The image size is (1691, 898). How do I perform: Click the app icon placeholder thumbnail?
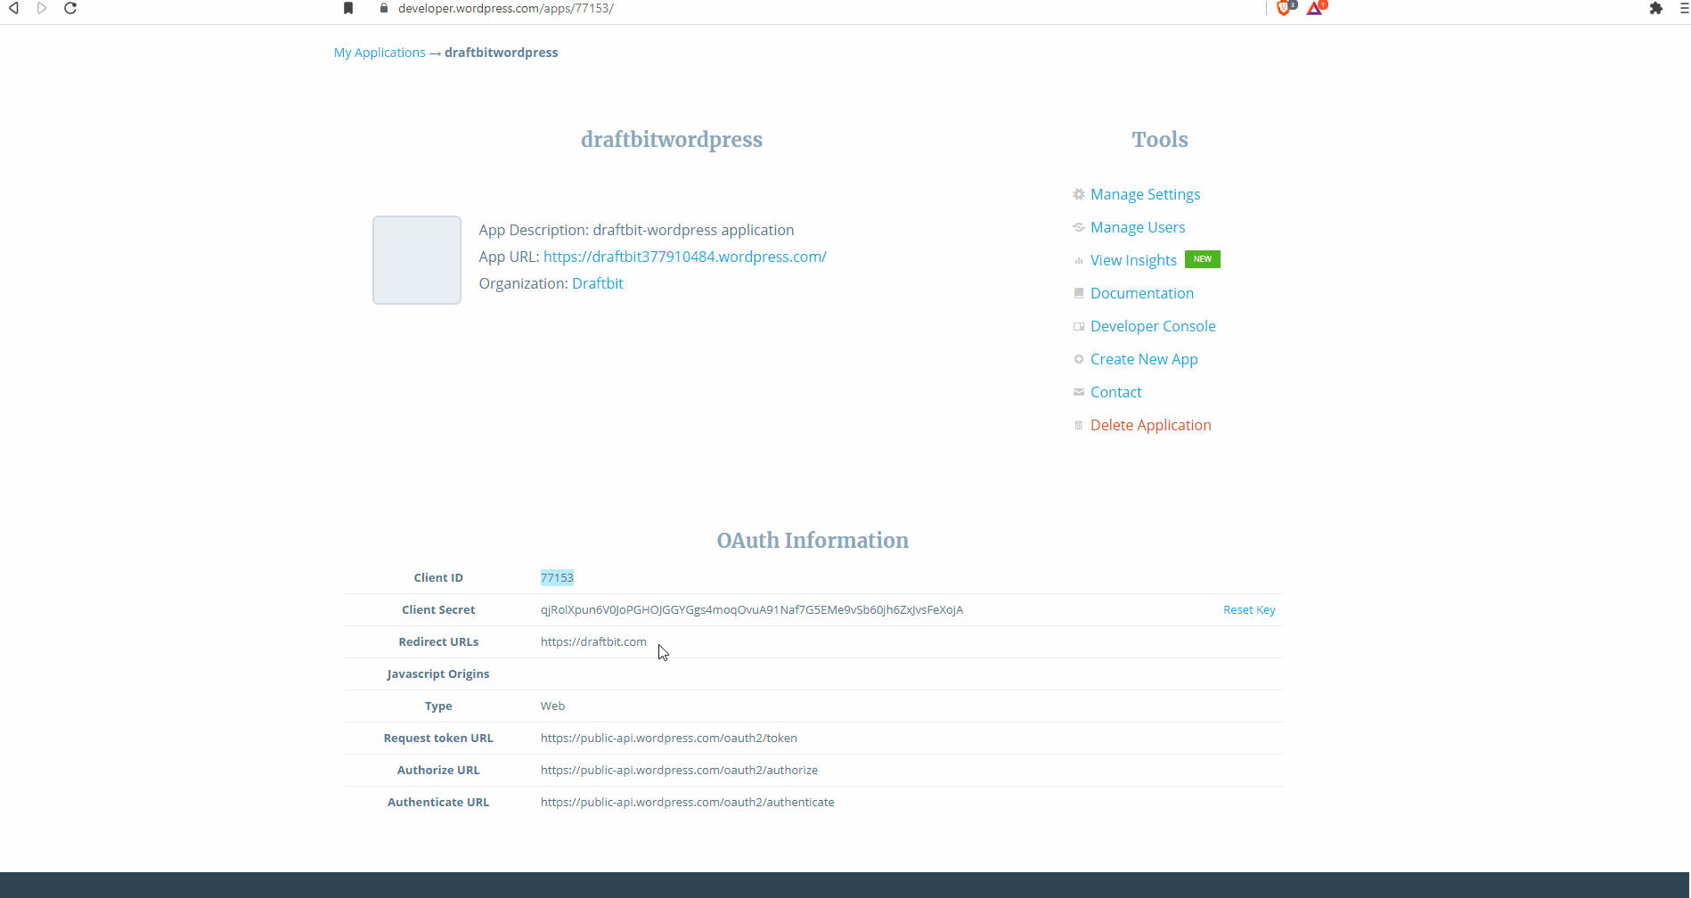417,260
